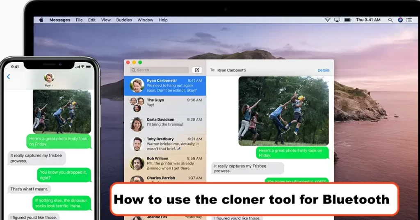
Task: Select the Bob Willson conversation
Action: [165, 164]
